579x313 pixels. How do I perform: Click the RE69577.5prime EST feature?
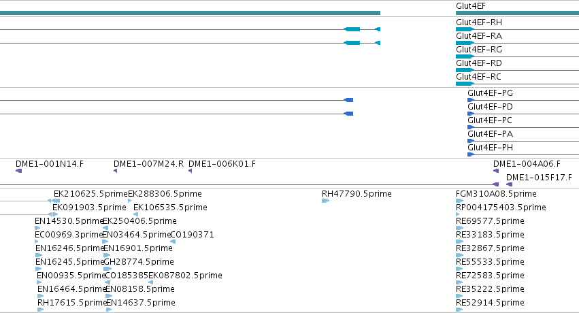[x=460, y=228]
